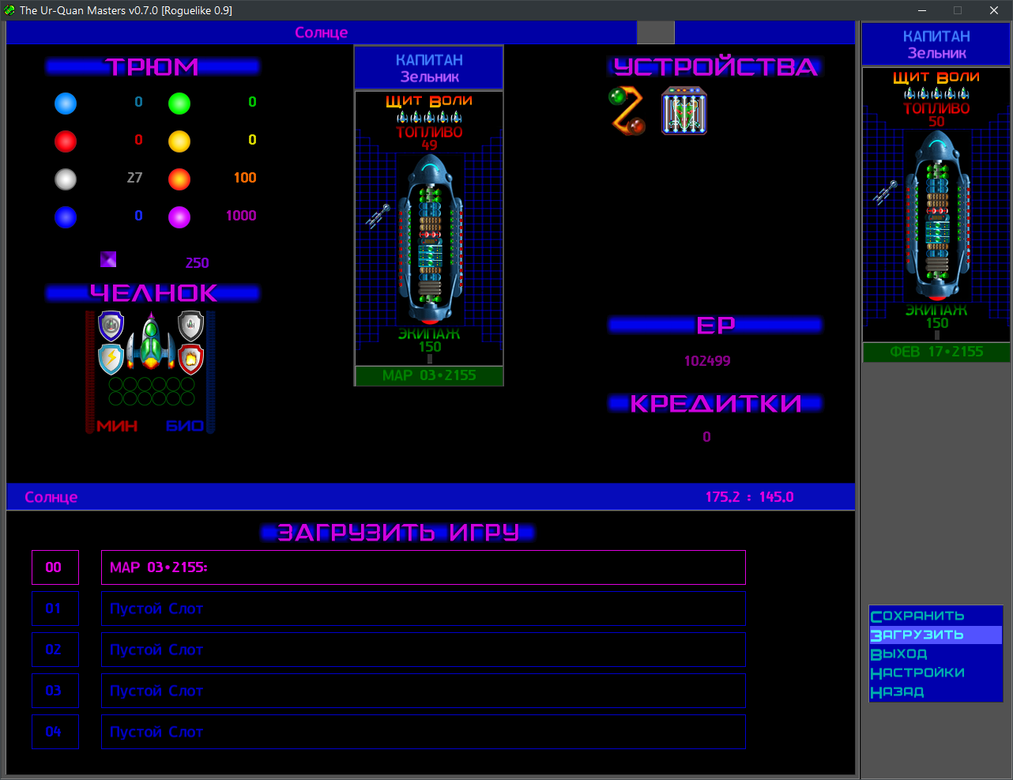The image size is (1013, 780).
Task: Click the УСТРОЙСТВА heading
Action: [x=715, y=66]
